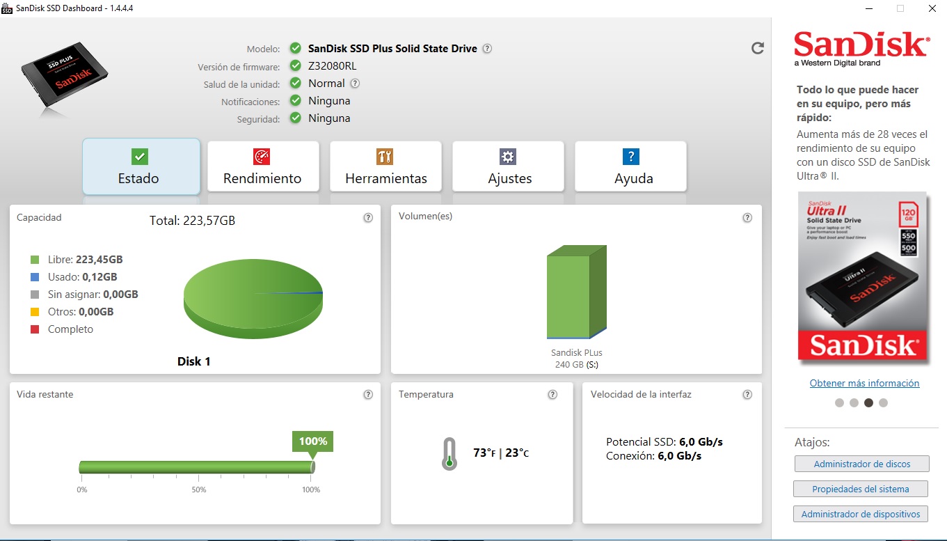Select third carousel dot in ad panel
This screenshot has width=947, height=541.
868,402
